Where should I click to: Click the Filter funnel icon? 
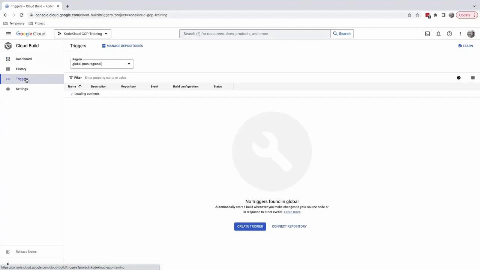pyautogui.click(x=71, y=78)
